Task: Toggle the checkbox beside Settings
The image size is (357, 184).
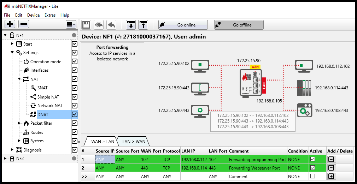Action: 75,53
